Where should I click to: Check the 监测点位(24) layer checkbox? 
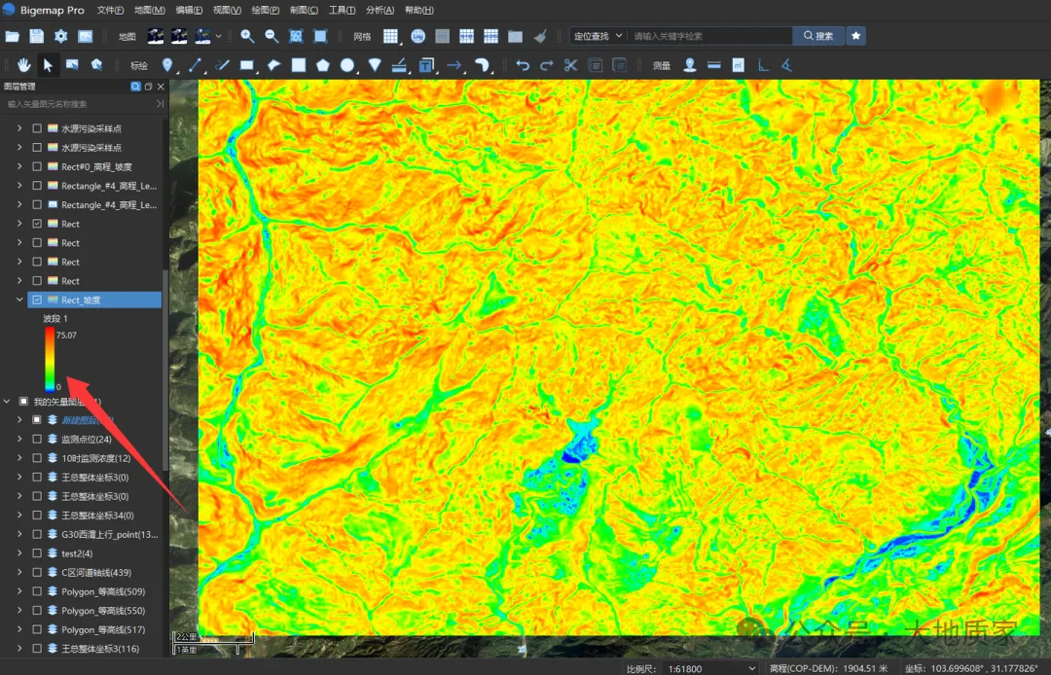37,440
